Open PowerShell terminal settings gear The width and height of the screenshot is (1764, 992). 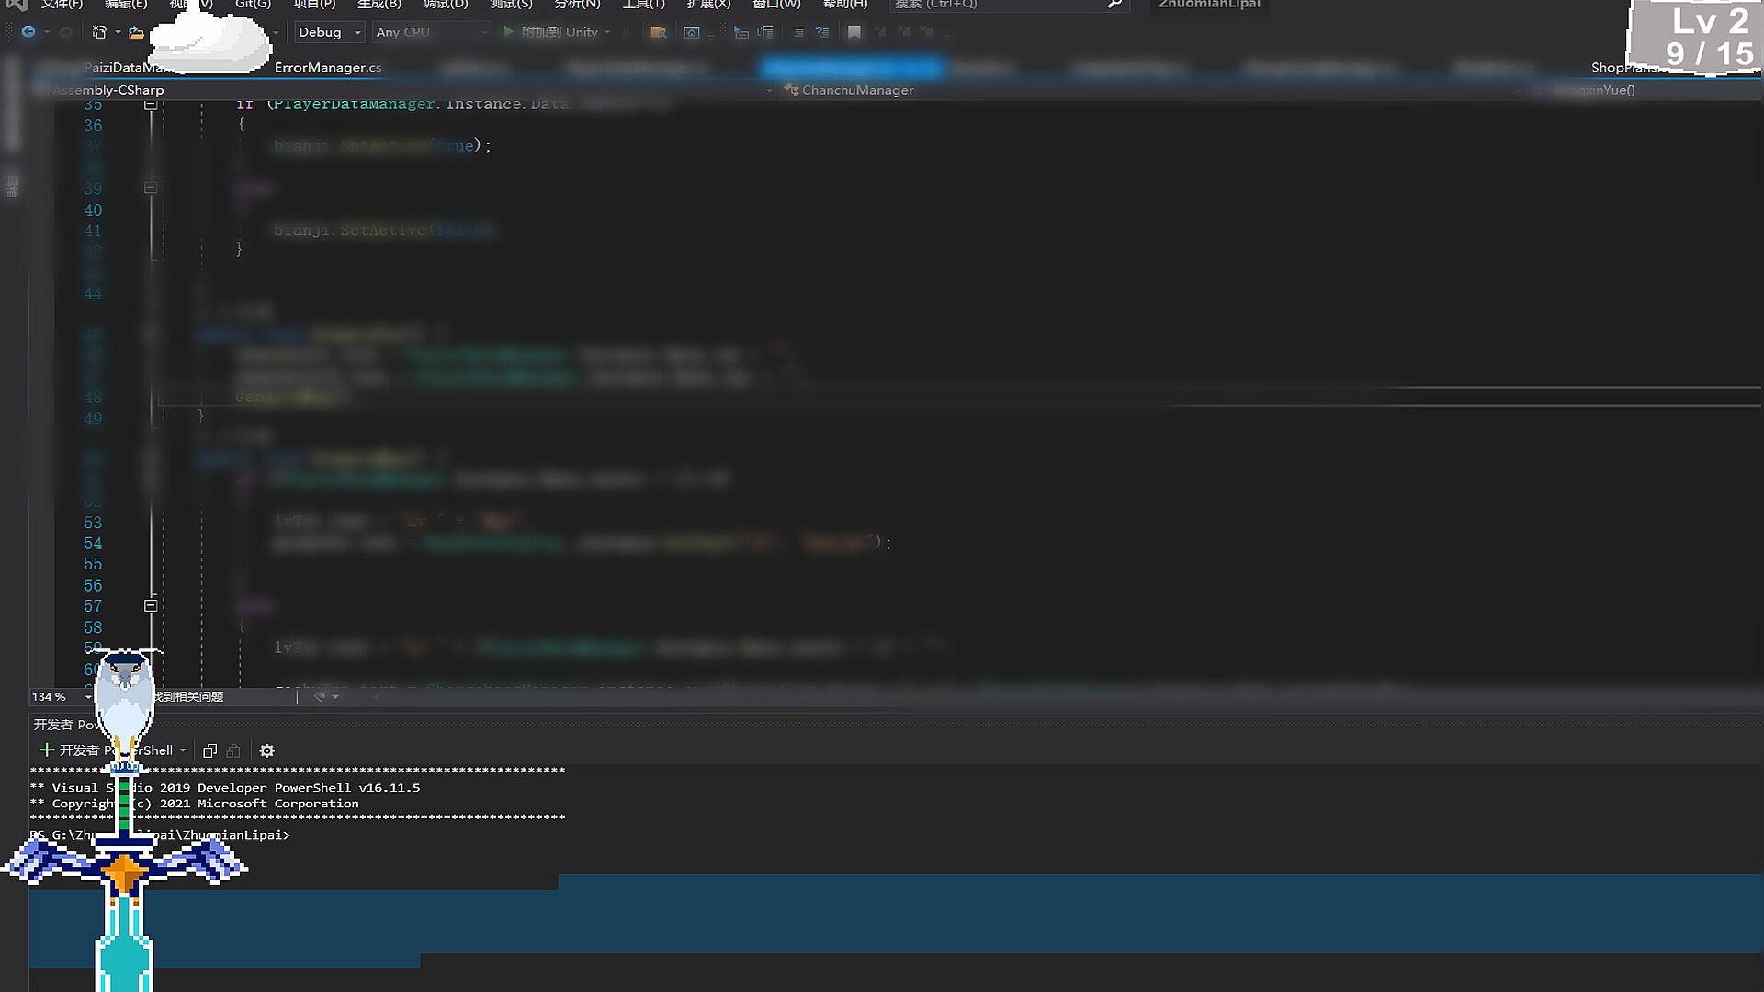pos(266,750)
